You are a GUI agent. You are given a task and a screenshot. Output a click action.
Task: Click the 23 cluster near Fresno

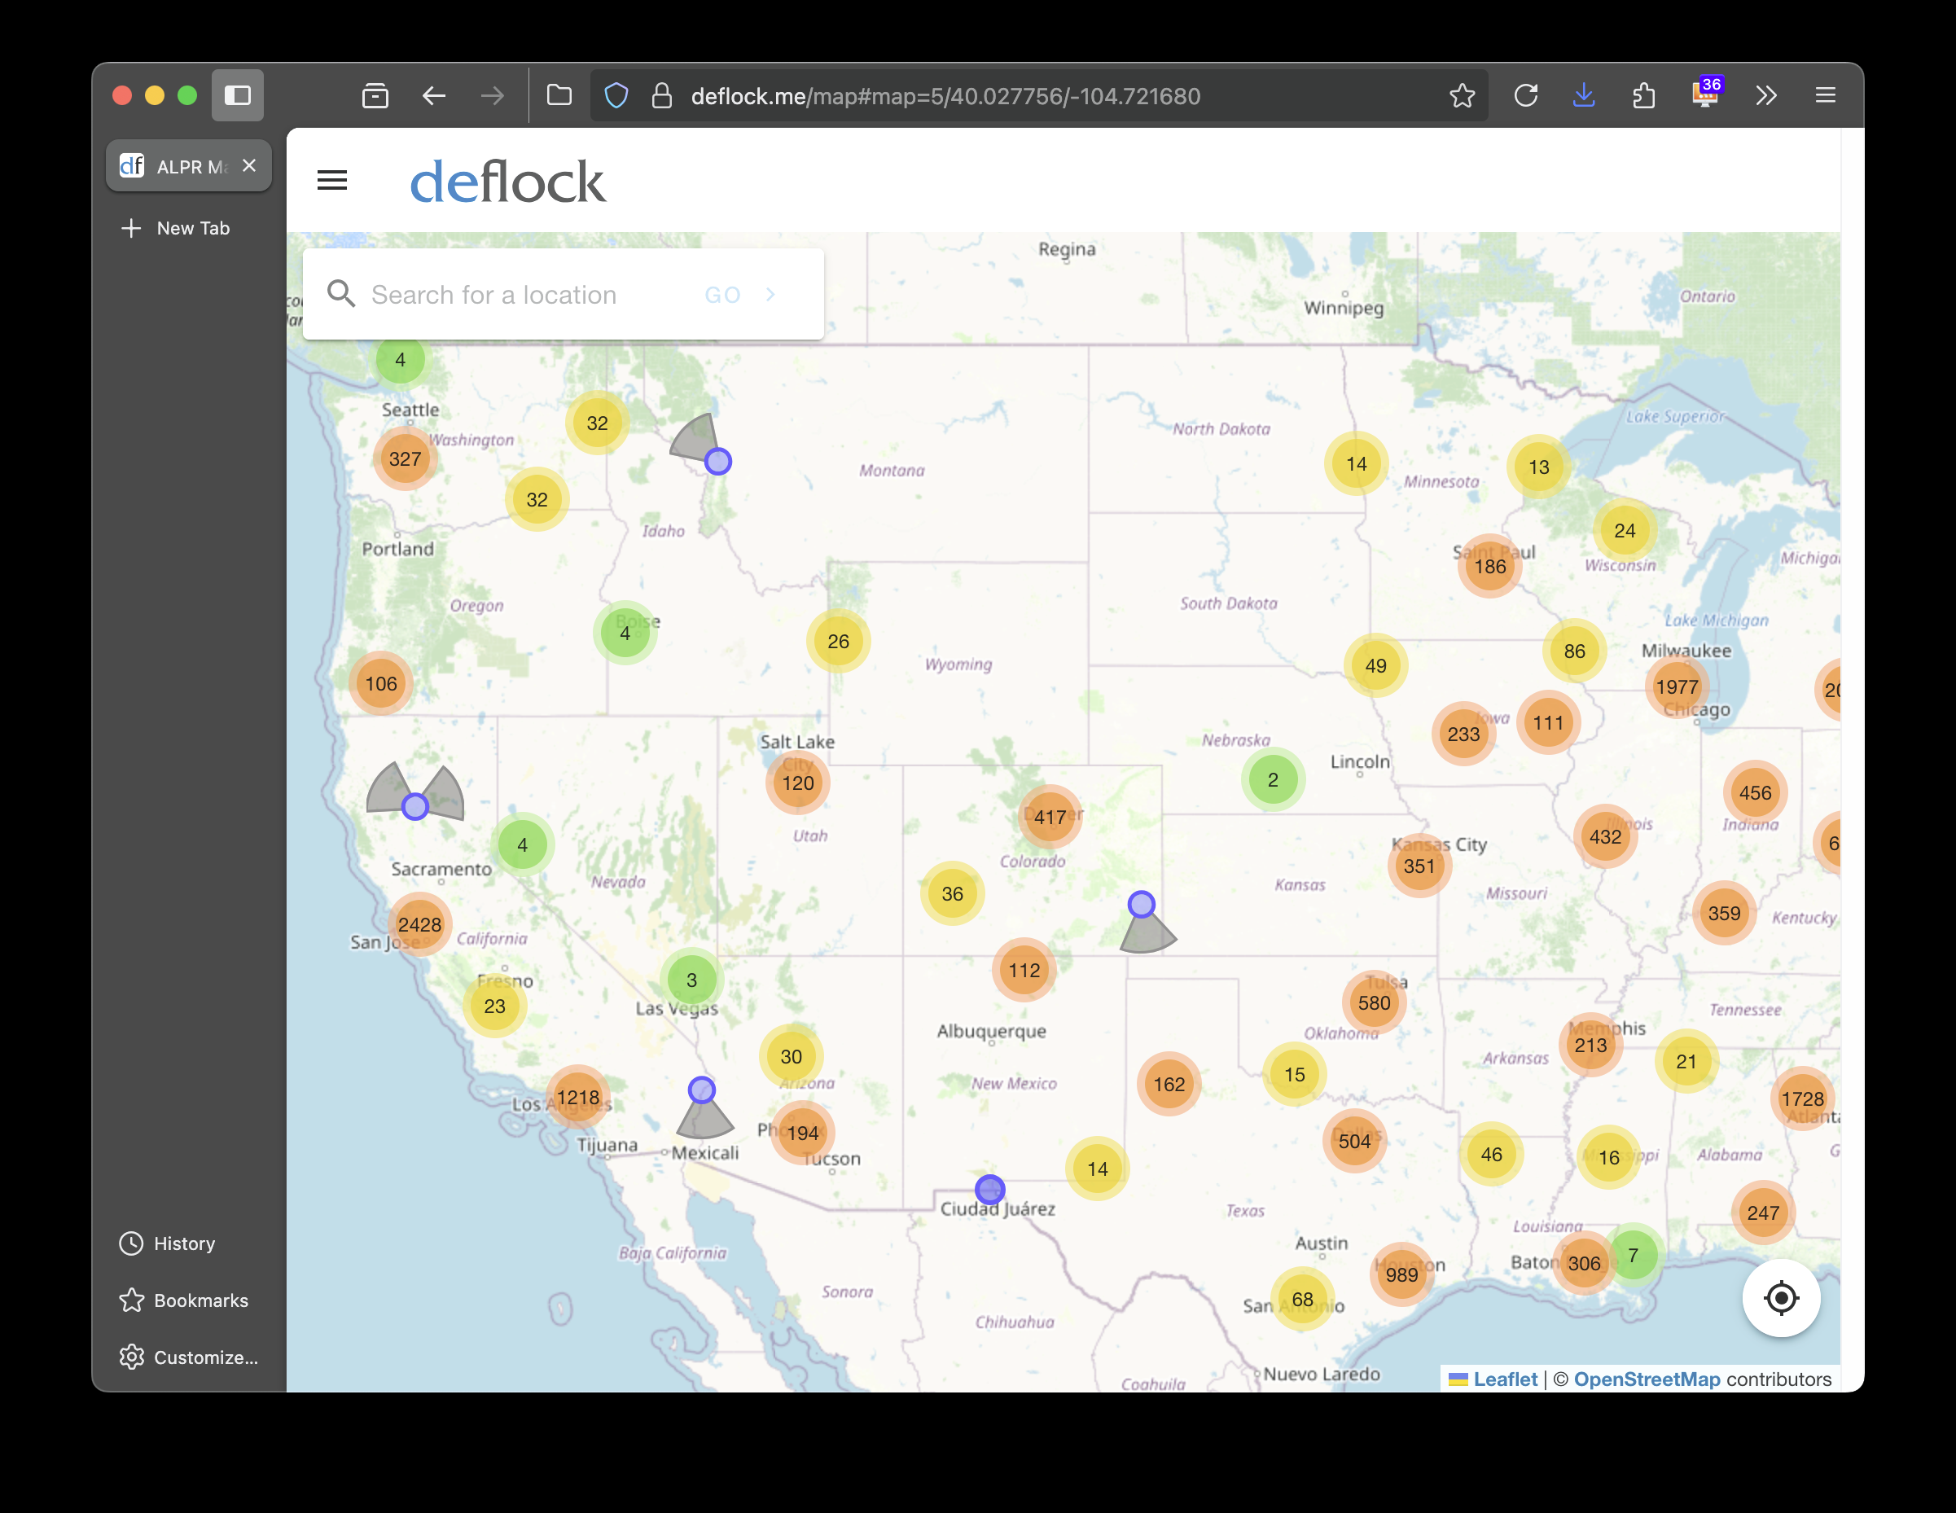(x=494, y=1006)
